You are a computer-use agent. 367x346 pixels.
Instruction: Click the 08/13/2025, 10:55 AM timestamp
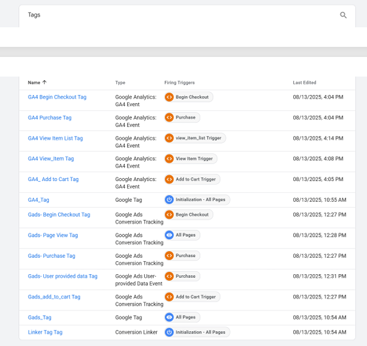(319, 200)
